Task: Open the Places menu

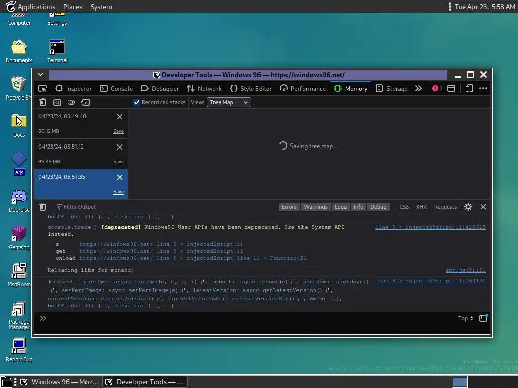Action: 73,7
